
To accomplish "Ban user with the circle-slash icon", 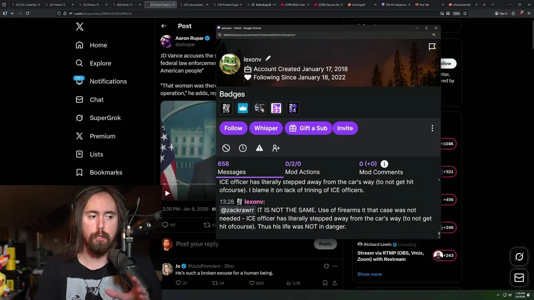I will pos(226,148).
